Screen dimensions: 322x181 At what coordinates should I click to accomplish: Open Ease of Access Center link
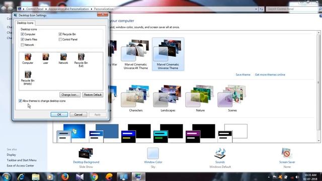[20, 165]
